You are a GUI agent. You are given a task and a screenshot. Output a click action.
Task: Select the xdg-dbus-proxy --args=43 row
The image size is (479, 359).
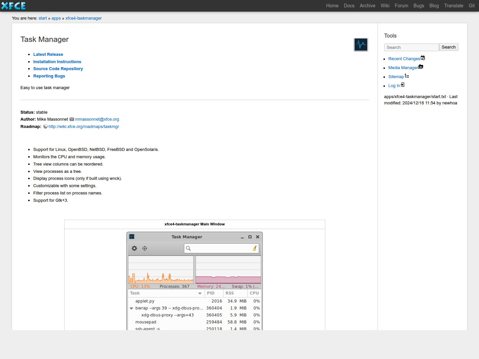pyautogui.click(x=195, y=315)
